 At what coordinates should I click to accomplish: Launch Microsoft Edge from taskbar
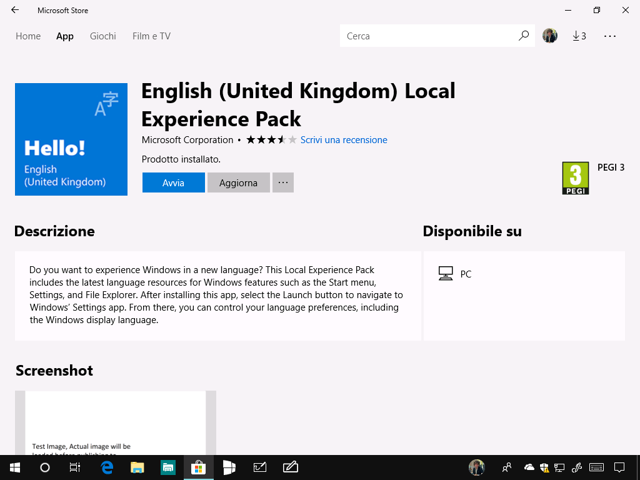(x=107, y=467)
